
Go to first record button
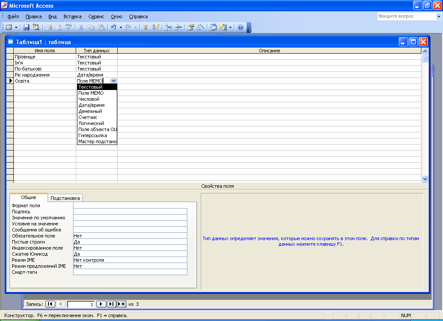coord(50,304)
